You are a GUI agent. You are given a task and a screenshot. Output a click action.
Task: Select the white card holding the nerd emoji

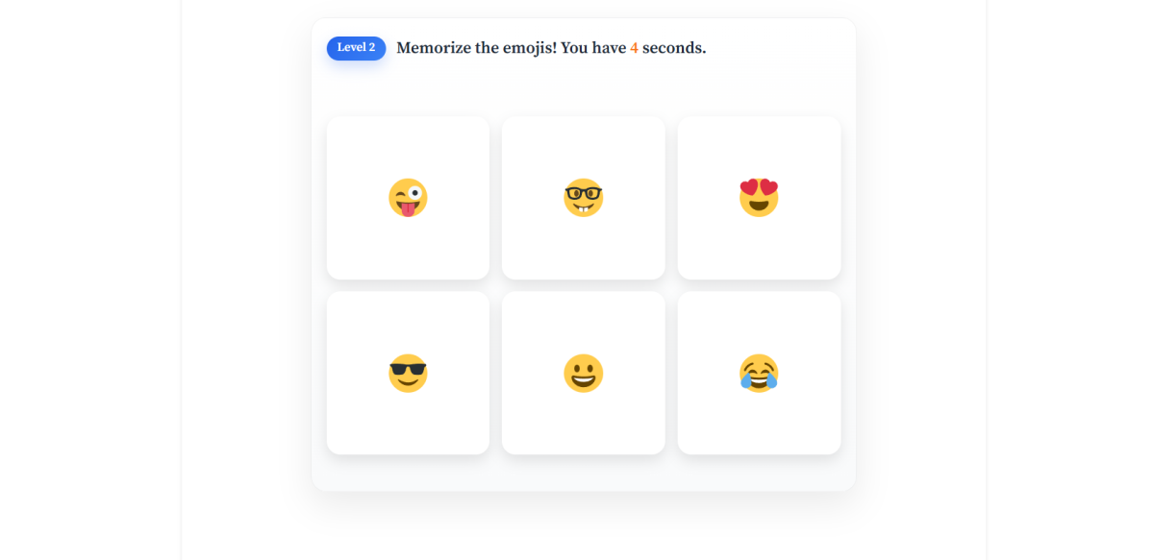coord(583,198)
